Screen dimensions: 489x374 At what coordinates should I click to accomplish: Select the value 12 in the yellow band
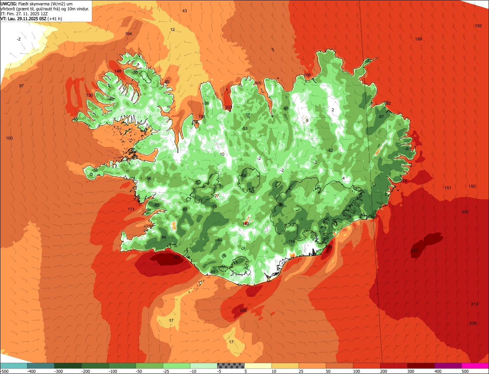[x=172, y=29]
